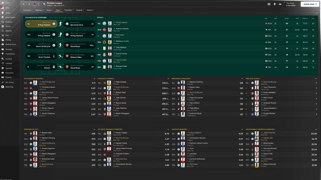
Task: Click the club badge icon in top bar
Action: click(x=275, y=4)
